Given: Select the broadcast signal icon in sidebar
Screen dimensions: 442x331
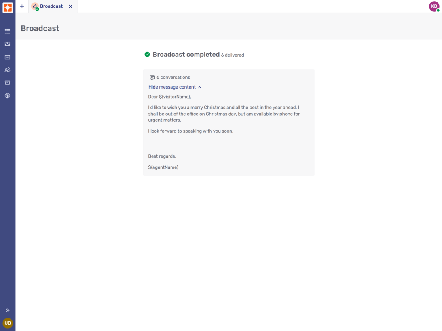Looking at the screenshot, I should point(7,96).
